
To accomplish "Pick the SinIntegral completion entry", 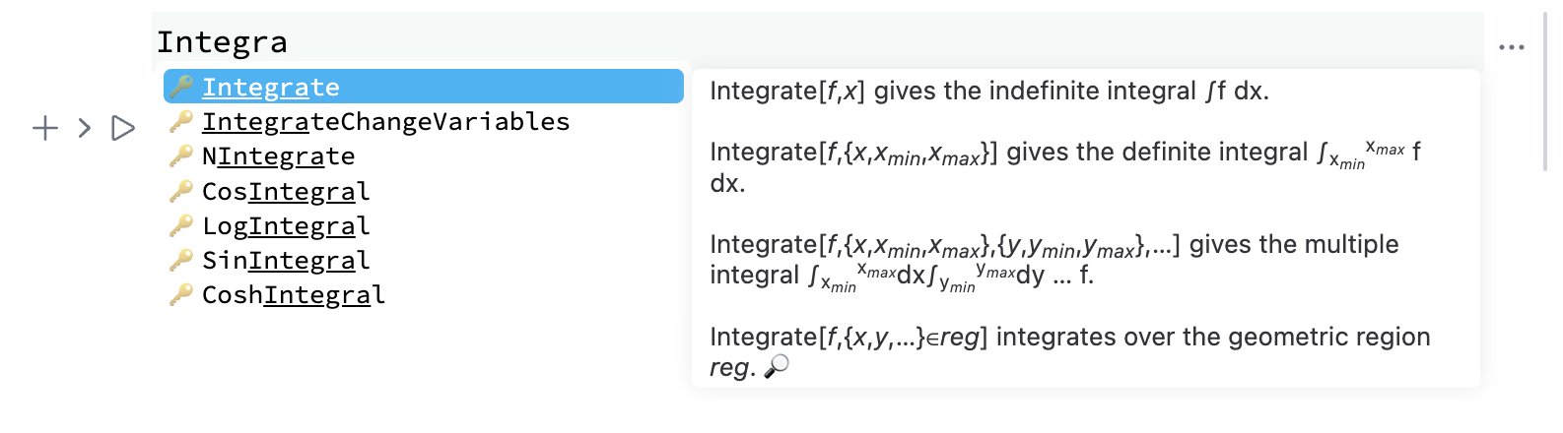I will (286, 260).
